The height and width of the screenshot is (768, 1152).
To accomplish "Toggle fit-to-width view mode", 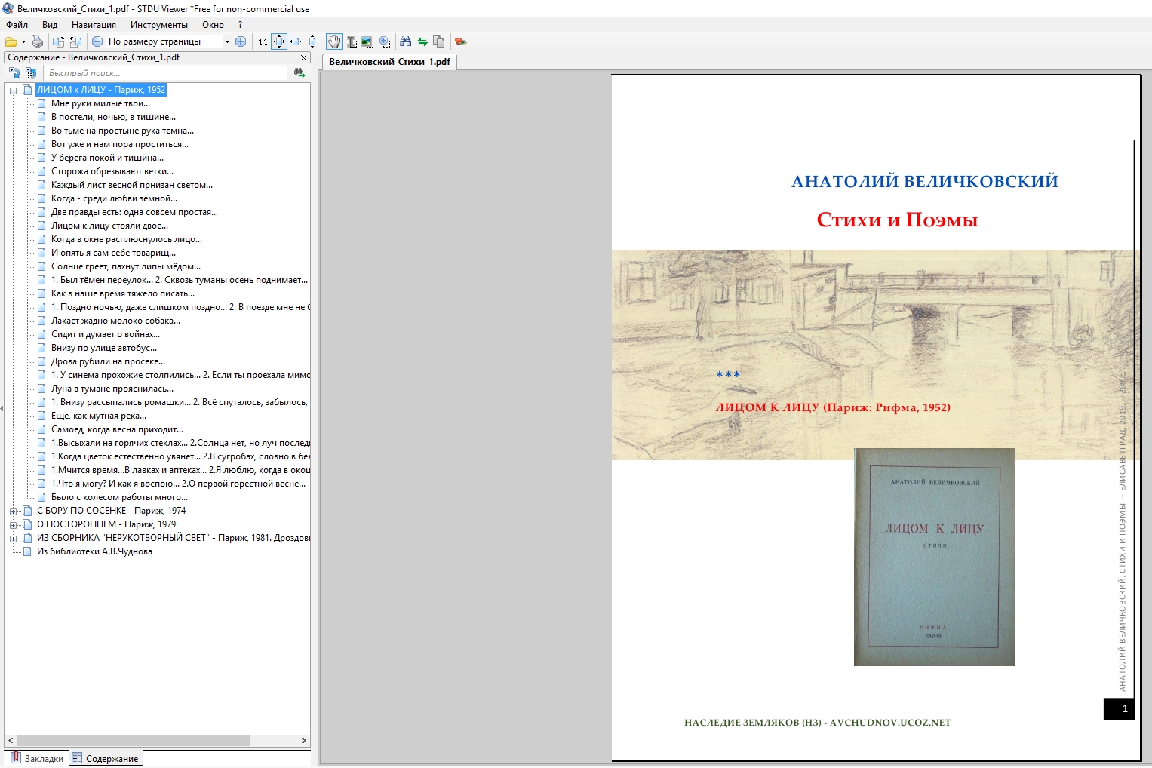I will [296, 41].
